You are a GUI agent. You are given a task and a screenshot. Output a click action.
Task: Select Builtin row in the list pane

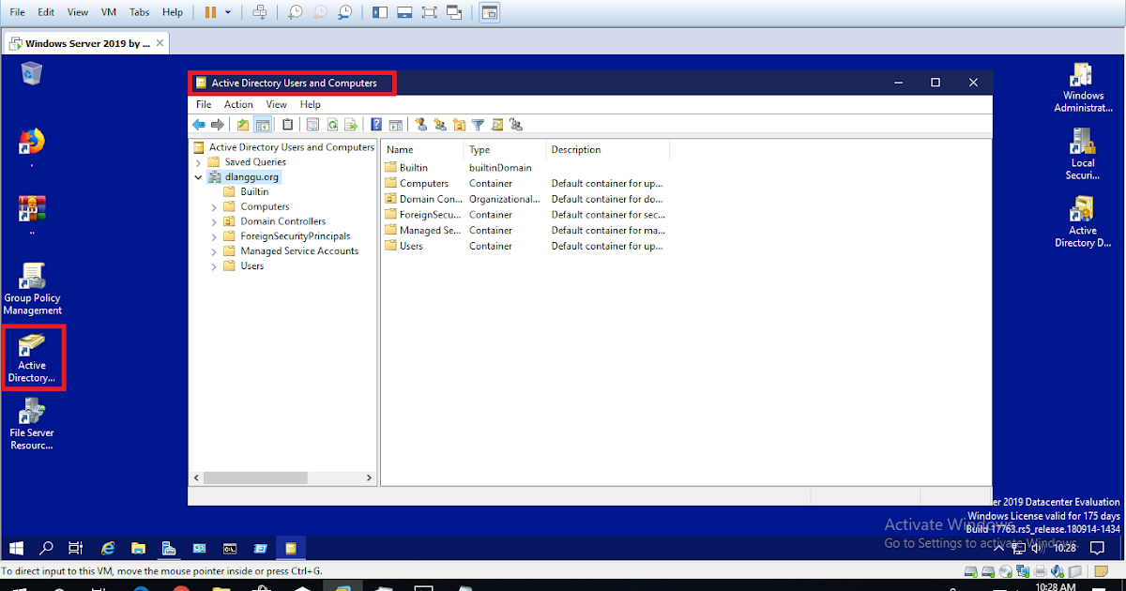click(x=413, y=168)
